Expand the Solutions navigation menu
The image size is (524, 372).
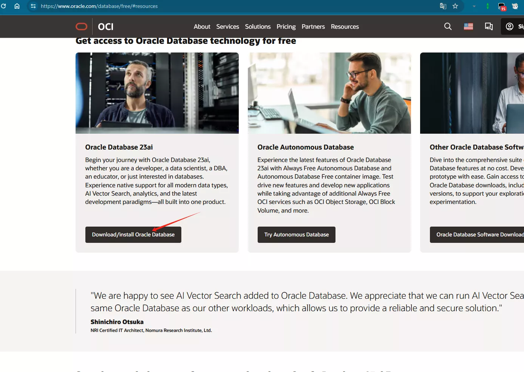coord(258,26)
